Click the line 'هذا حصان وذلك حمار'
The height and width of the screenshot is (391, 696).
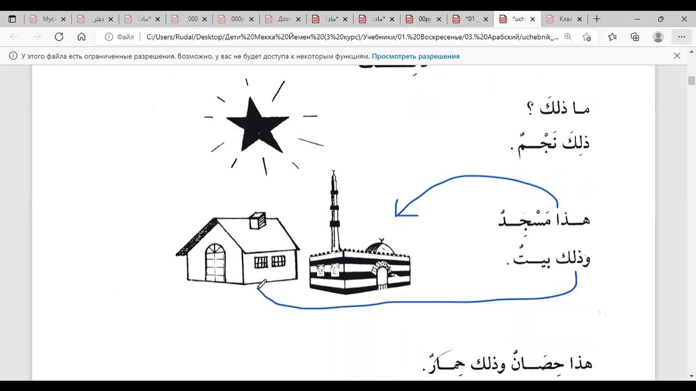(507, 363)
